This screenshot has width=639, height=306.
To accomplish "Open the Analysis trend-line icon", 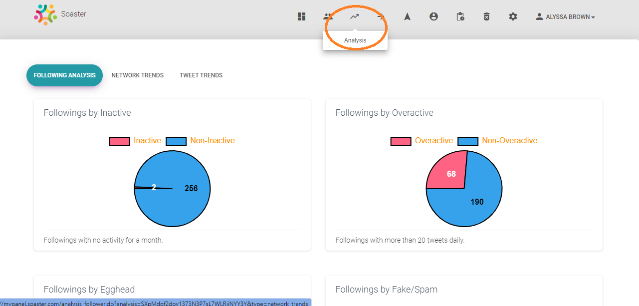I will click(x=354, y=16).
